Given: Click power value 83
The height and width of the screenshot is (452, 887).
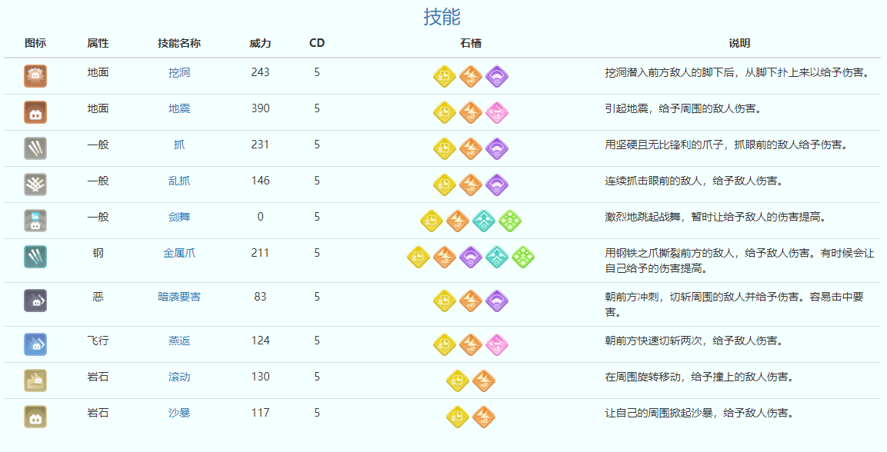Looking at the screenshot, I should coord(260,297).
